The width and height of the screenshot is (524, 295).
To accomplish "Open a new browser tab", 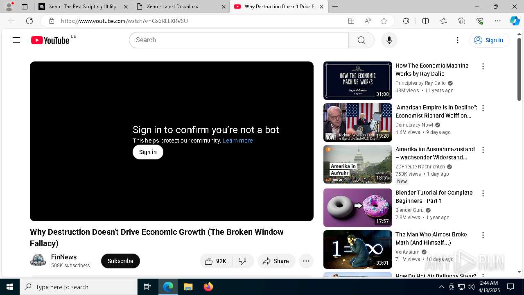I will point(335,7).
